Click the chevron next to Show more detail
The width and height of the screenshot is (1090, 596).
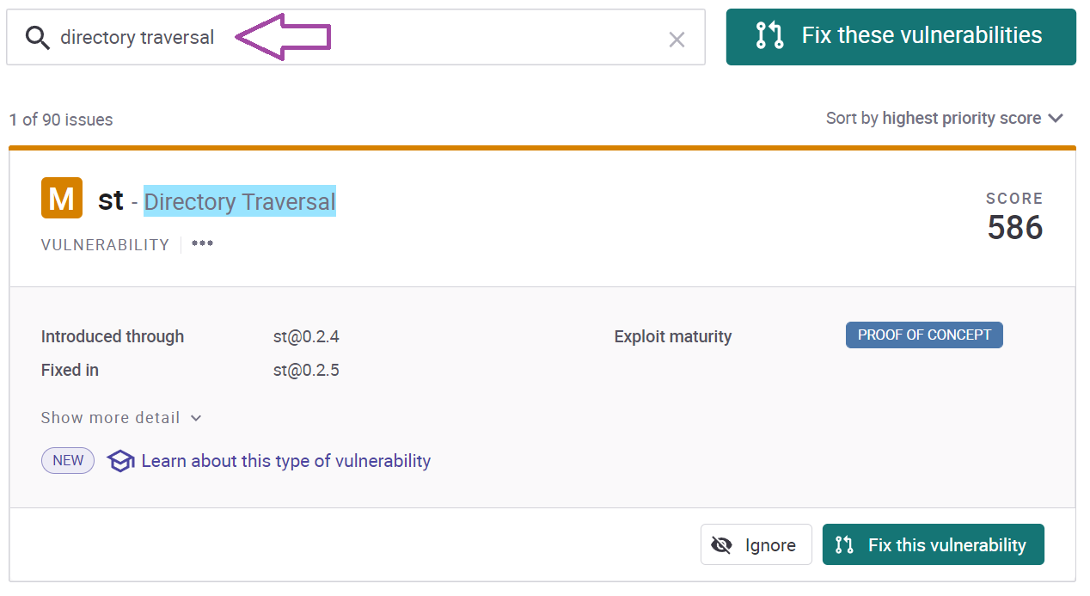coord(196,419)
